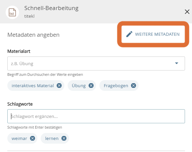Expand the Materialart dropdown arrow
Viewport: 192px width, 152px height.
[x=176, y=63]
